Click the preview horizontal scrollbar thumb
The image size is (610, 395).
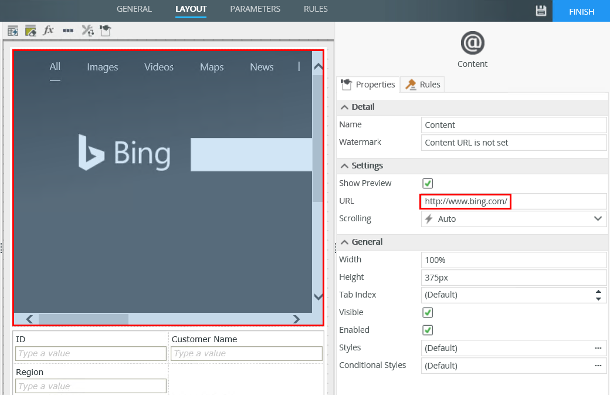83,319
